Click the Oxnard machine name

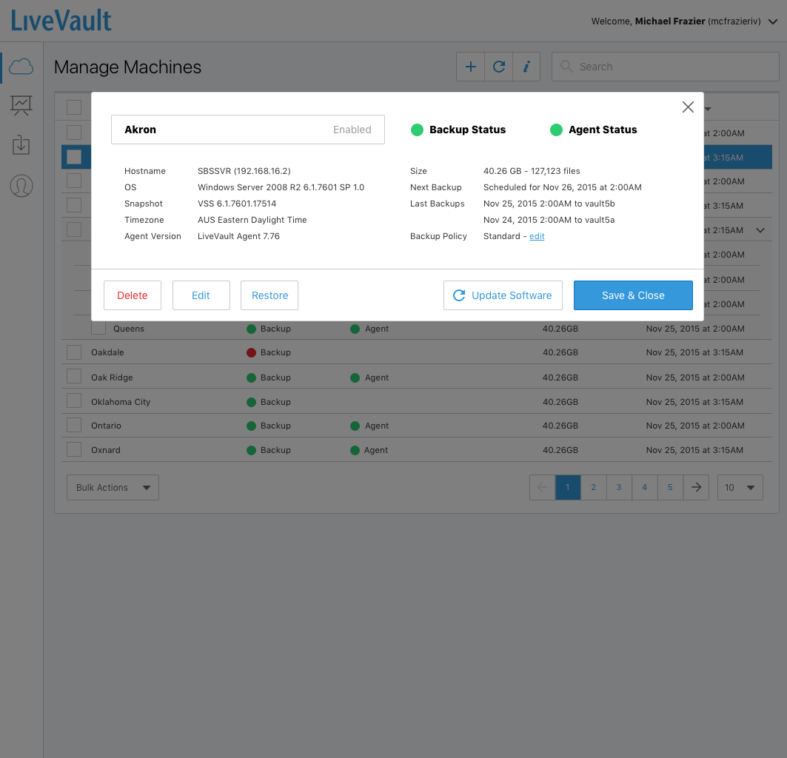105,450
